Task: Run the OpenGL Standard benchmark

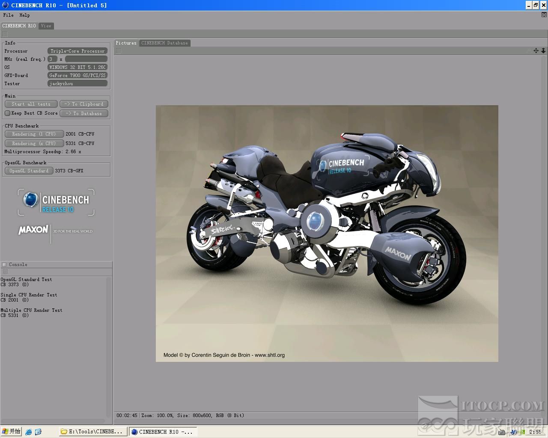Action: point(29,171)
